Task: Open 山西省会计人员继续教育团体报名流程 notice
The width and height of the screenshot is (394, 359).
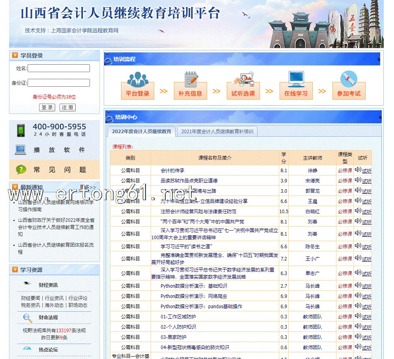Action: [x=56, y=248]
